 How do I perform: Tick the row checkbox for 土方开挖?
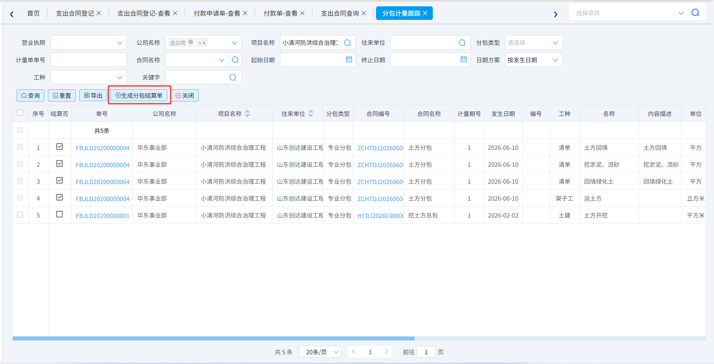pyautogui.click(x=20, y=215)
